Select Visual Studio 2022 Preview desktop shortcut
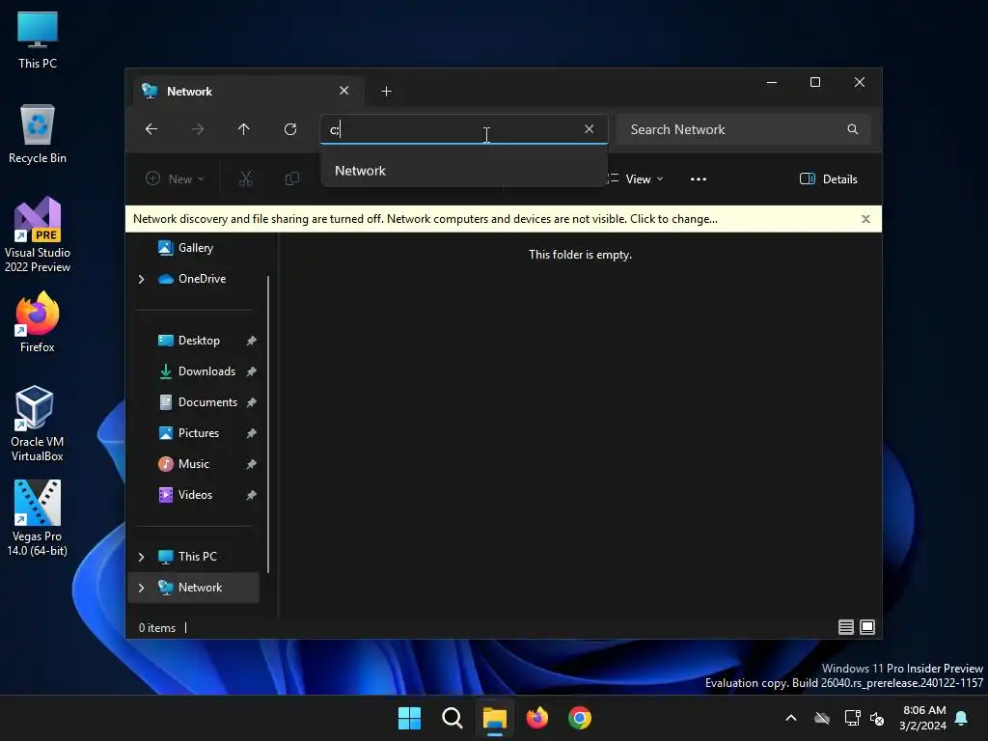The width and height of the screenshot is (988, 741). point(38,235)
